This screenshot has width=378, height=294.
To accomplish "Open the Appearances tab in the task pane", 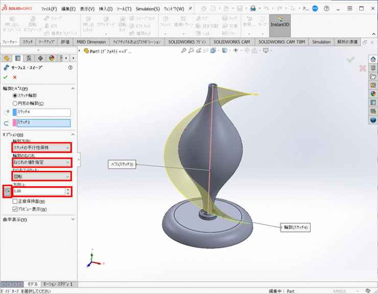I will click(x=373, y=94).
